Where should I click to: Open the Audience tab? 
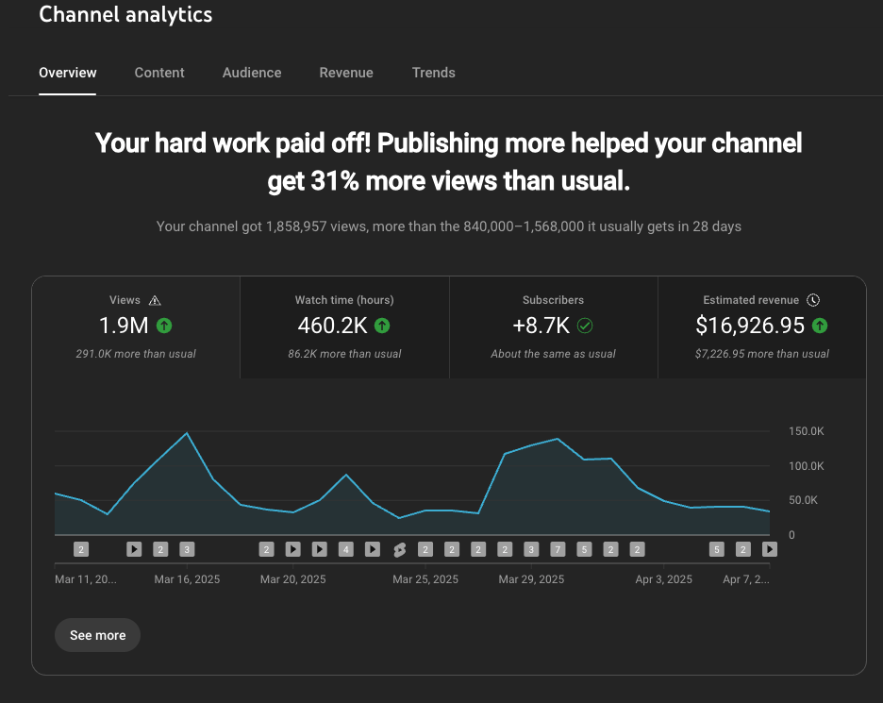pyautogui.click(x=251, y=73)
